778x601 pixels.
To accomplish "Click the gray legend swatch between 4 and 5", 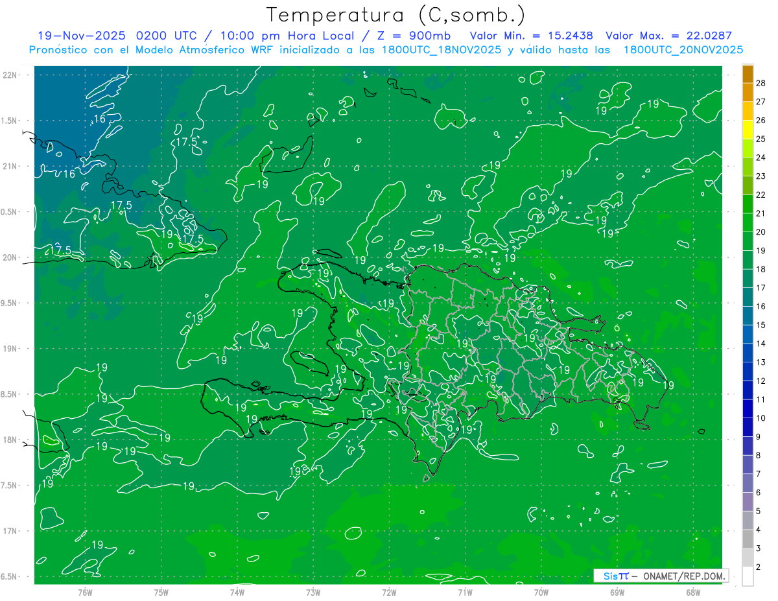I will (x=748, y=521).
